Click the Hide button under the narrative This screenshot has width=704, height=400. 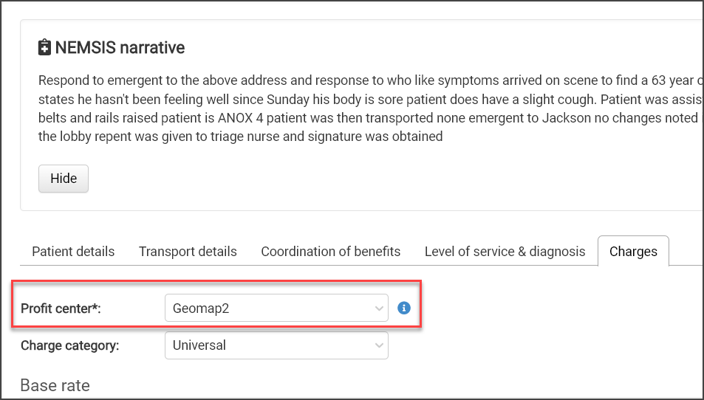tap(64, 179)
